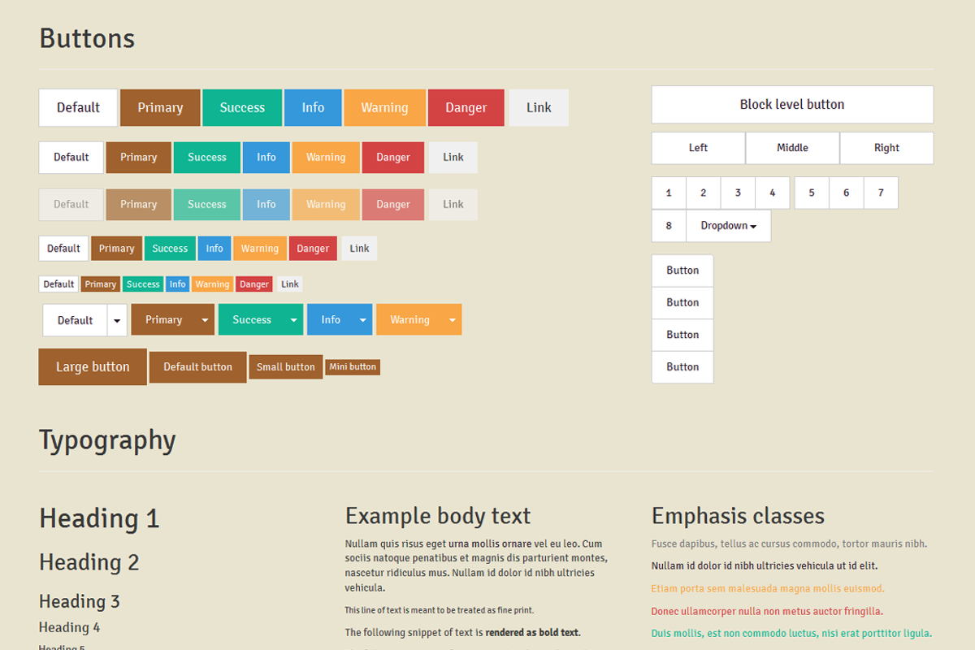Click the faded disabled Success button
This screenshot has height=650, width=975.
tap(207, 205)
